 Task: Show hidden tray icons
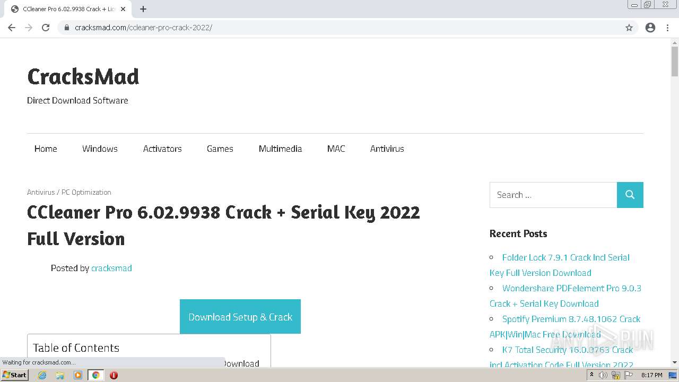[591, 375]
